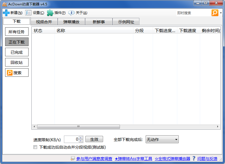Screen dimensions: 225x164
Task: Click the survey icon in status bar
Action: pyautogui.click(x=73, y=158)
